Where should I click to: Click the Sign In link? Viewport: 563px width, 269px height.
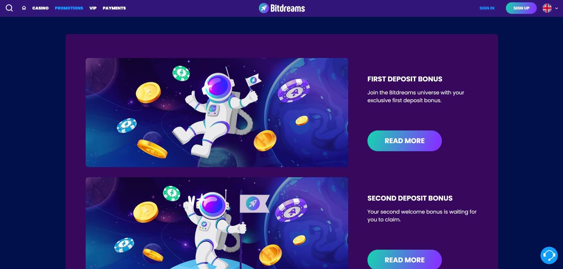487,8
